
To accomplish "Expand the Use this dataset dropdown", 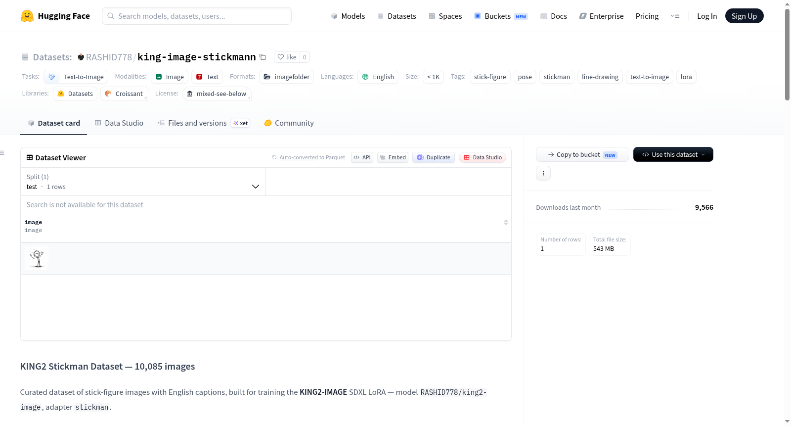I will [x=673, y=154].
